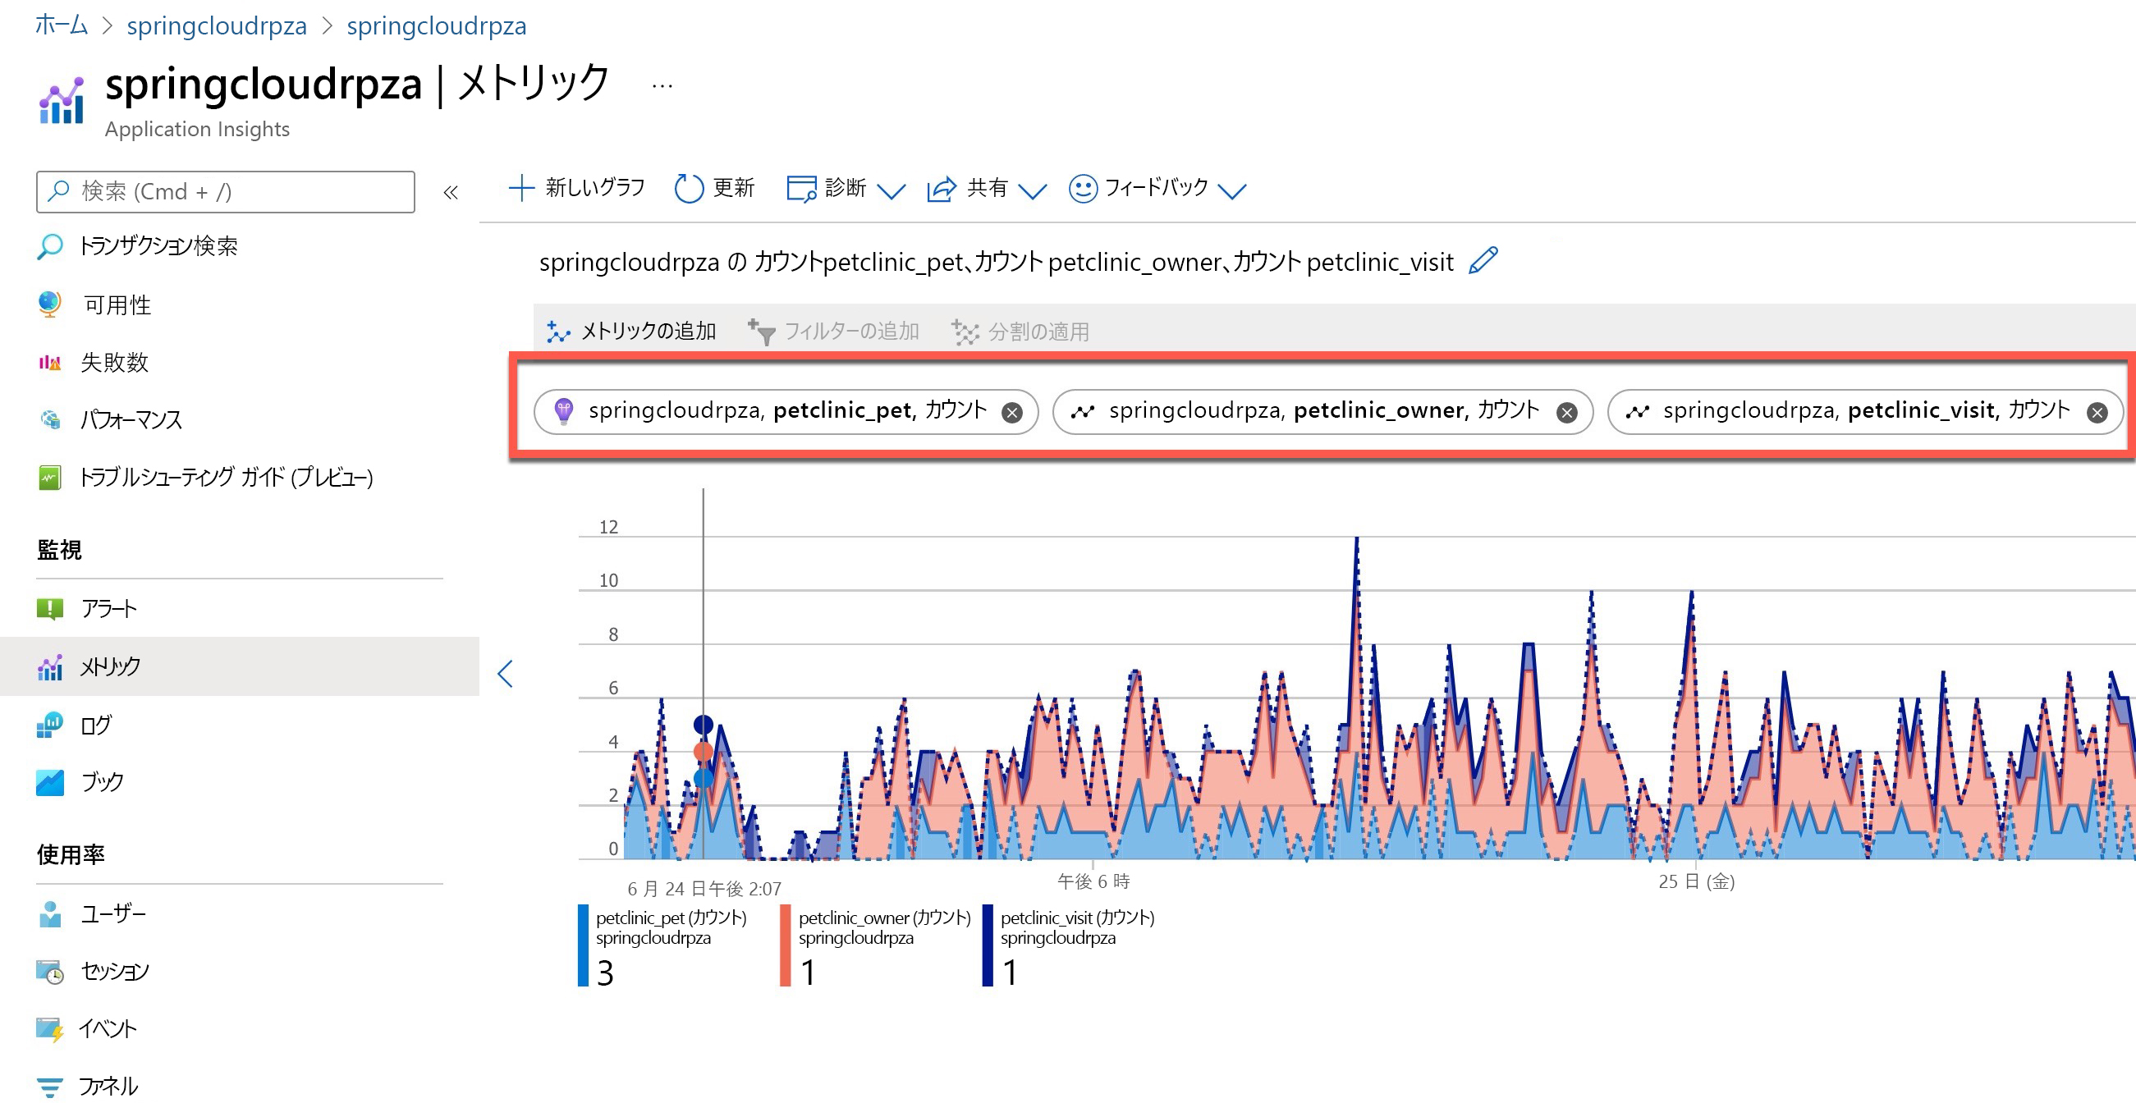Viewport: 2136px width, 1103px height.
Task: Expand the Diagnose (診断) dropdown
Action: point(892,190)
